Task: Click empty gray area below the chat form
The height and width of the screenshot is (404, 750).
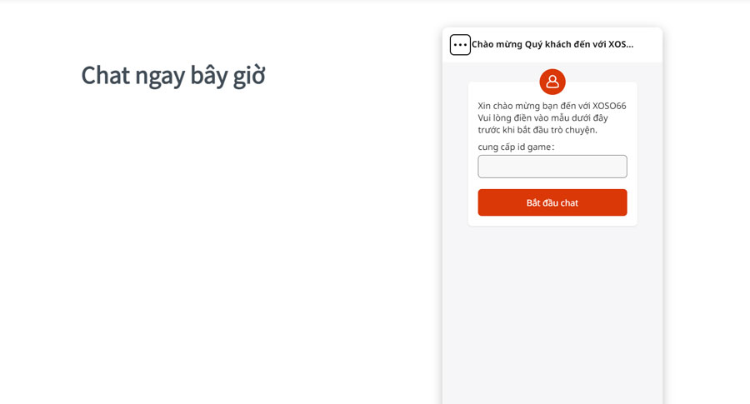Action: 552,311
